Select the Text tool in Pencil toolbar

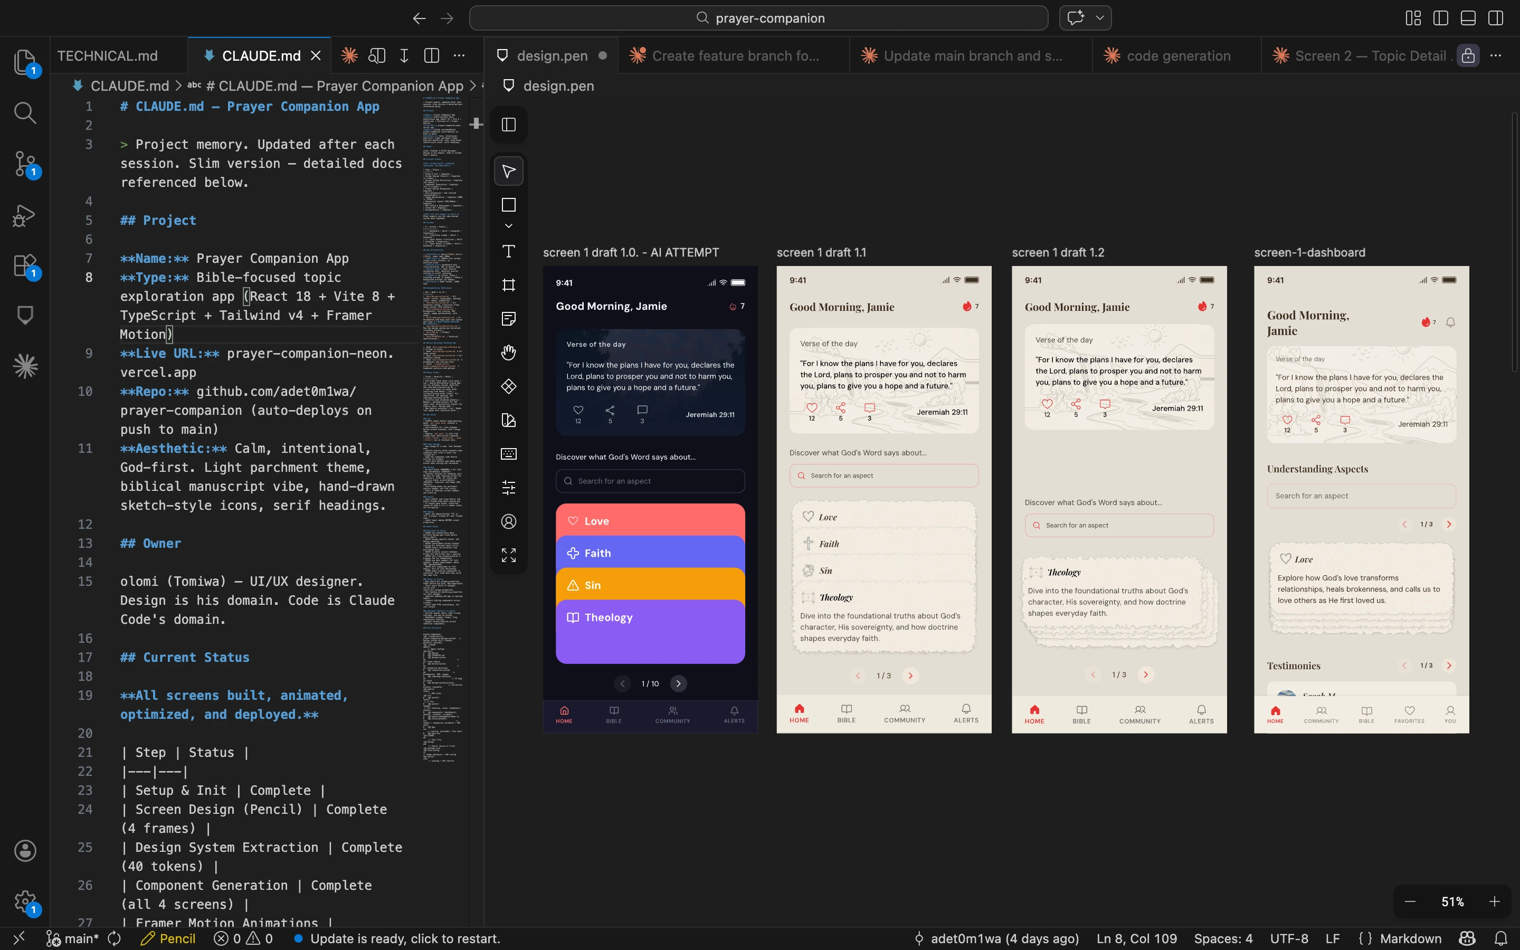(x=508, y=251)
